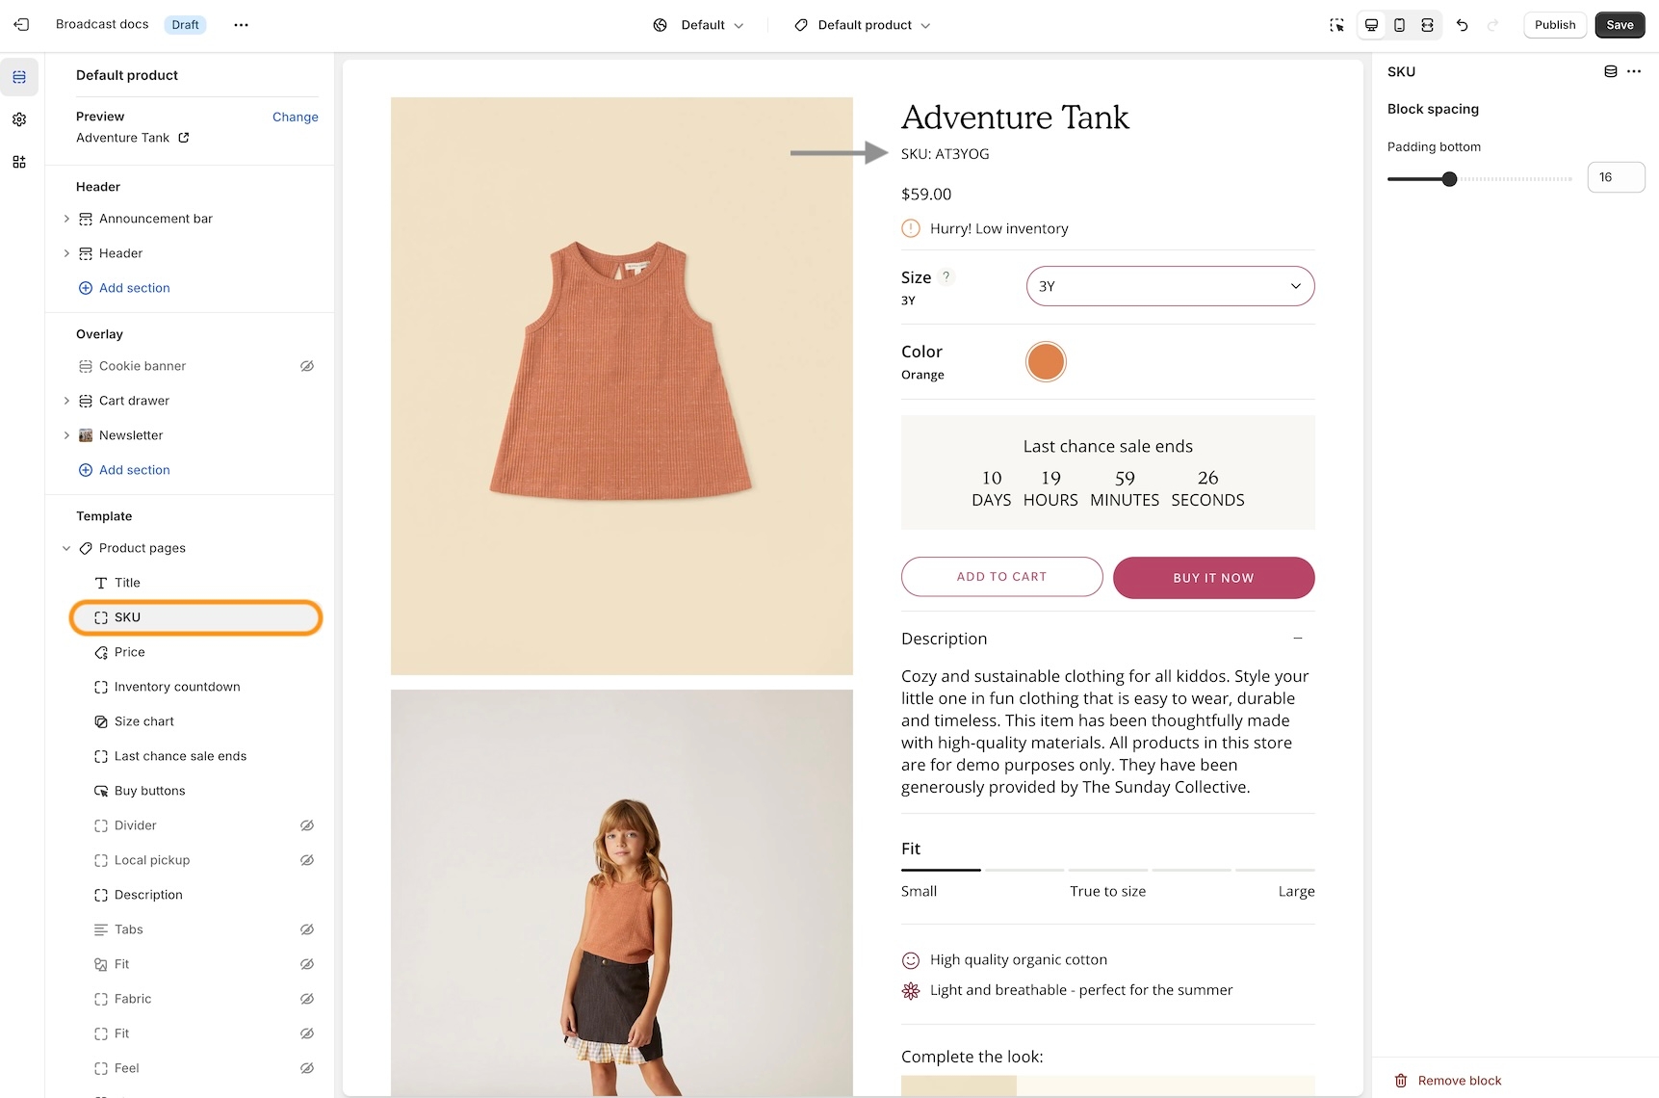The width and height of the screenshot is (1659, 1098).
Task: Select the Inventory countdown block
Action: pos(177,687)
